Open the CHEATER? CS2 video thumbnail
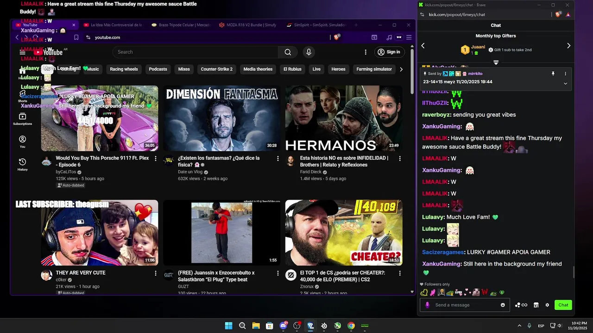Image resolution: width=593 pixels, height=333 pixels. (344, 233)
